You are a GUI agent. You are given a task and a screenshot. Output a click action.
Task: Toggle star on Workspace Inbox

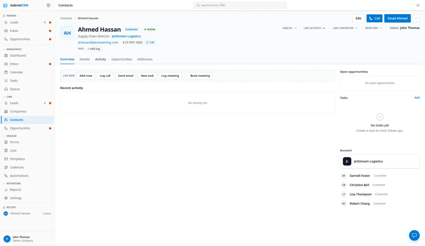(50, 64)
